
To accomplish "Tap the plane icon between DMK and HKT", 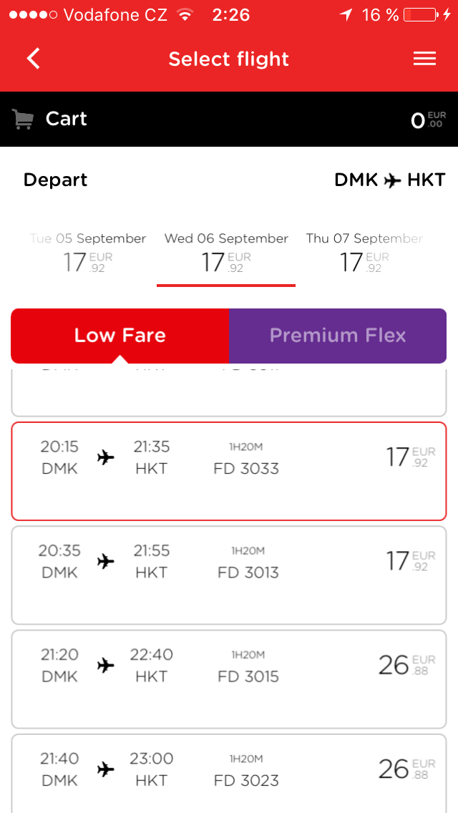I will [393, 180].
